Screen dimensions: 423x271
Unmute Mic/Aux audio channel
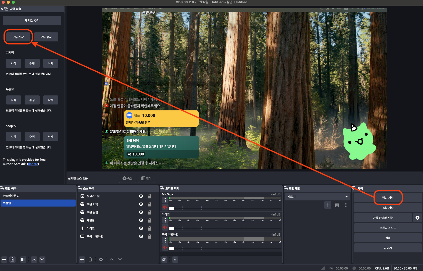tap(165, 207)
